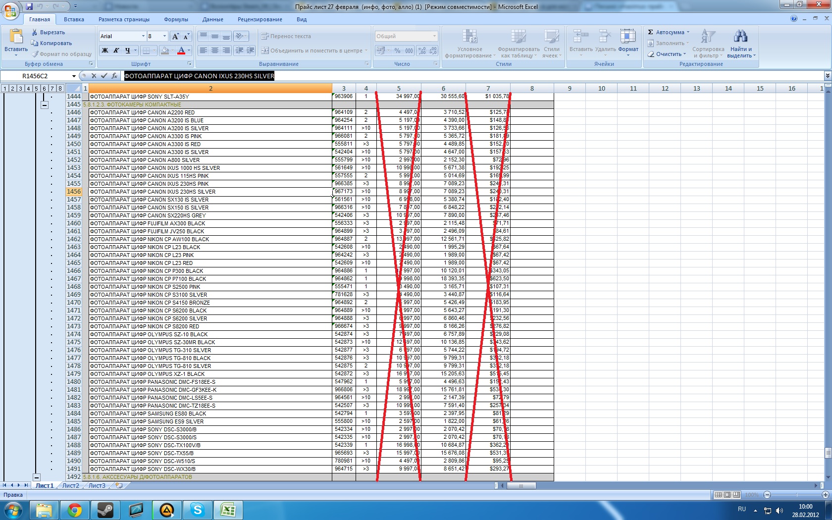This screenshot has width=832, height=520.
Task: Go to the first sheet tab arrow
Action: (x=5, y=485)
